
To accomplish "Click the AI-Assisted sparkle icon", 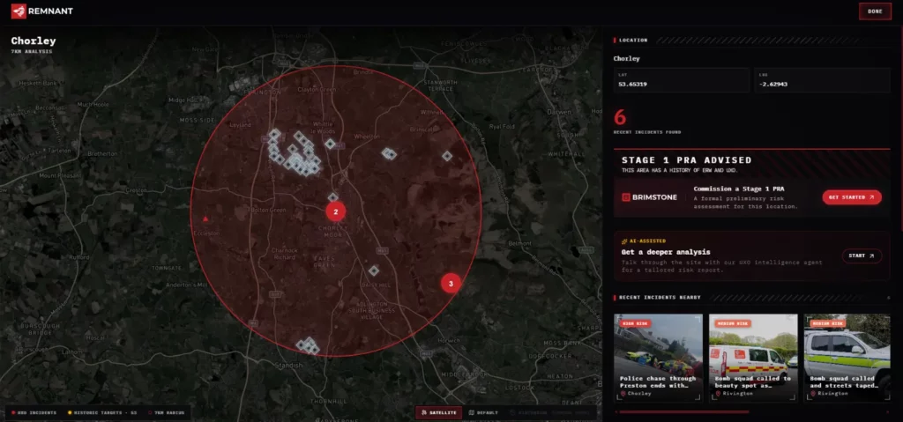I will point(624,241).
